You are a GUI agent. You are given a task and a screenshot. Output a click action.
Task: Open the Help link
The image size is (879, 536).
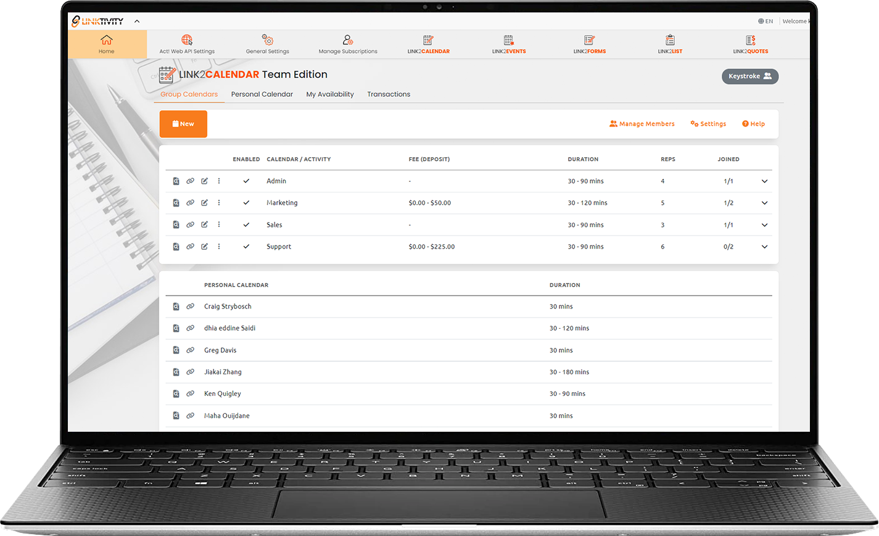click(753, 124)
